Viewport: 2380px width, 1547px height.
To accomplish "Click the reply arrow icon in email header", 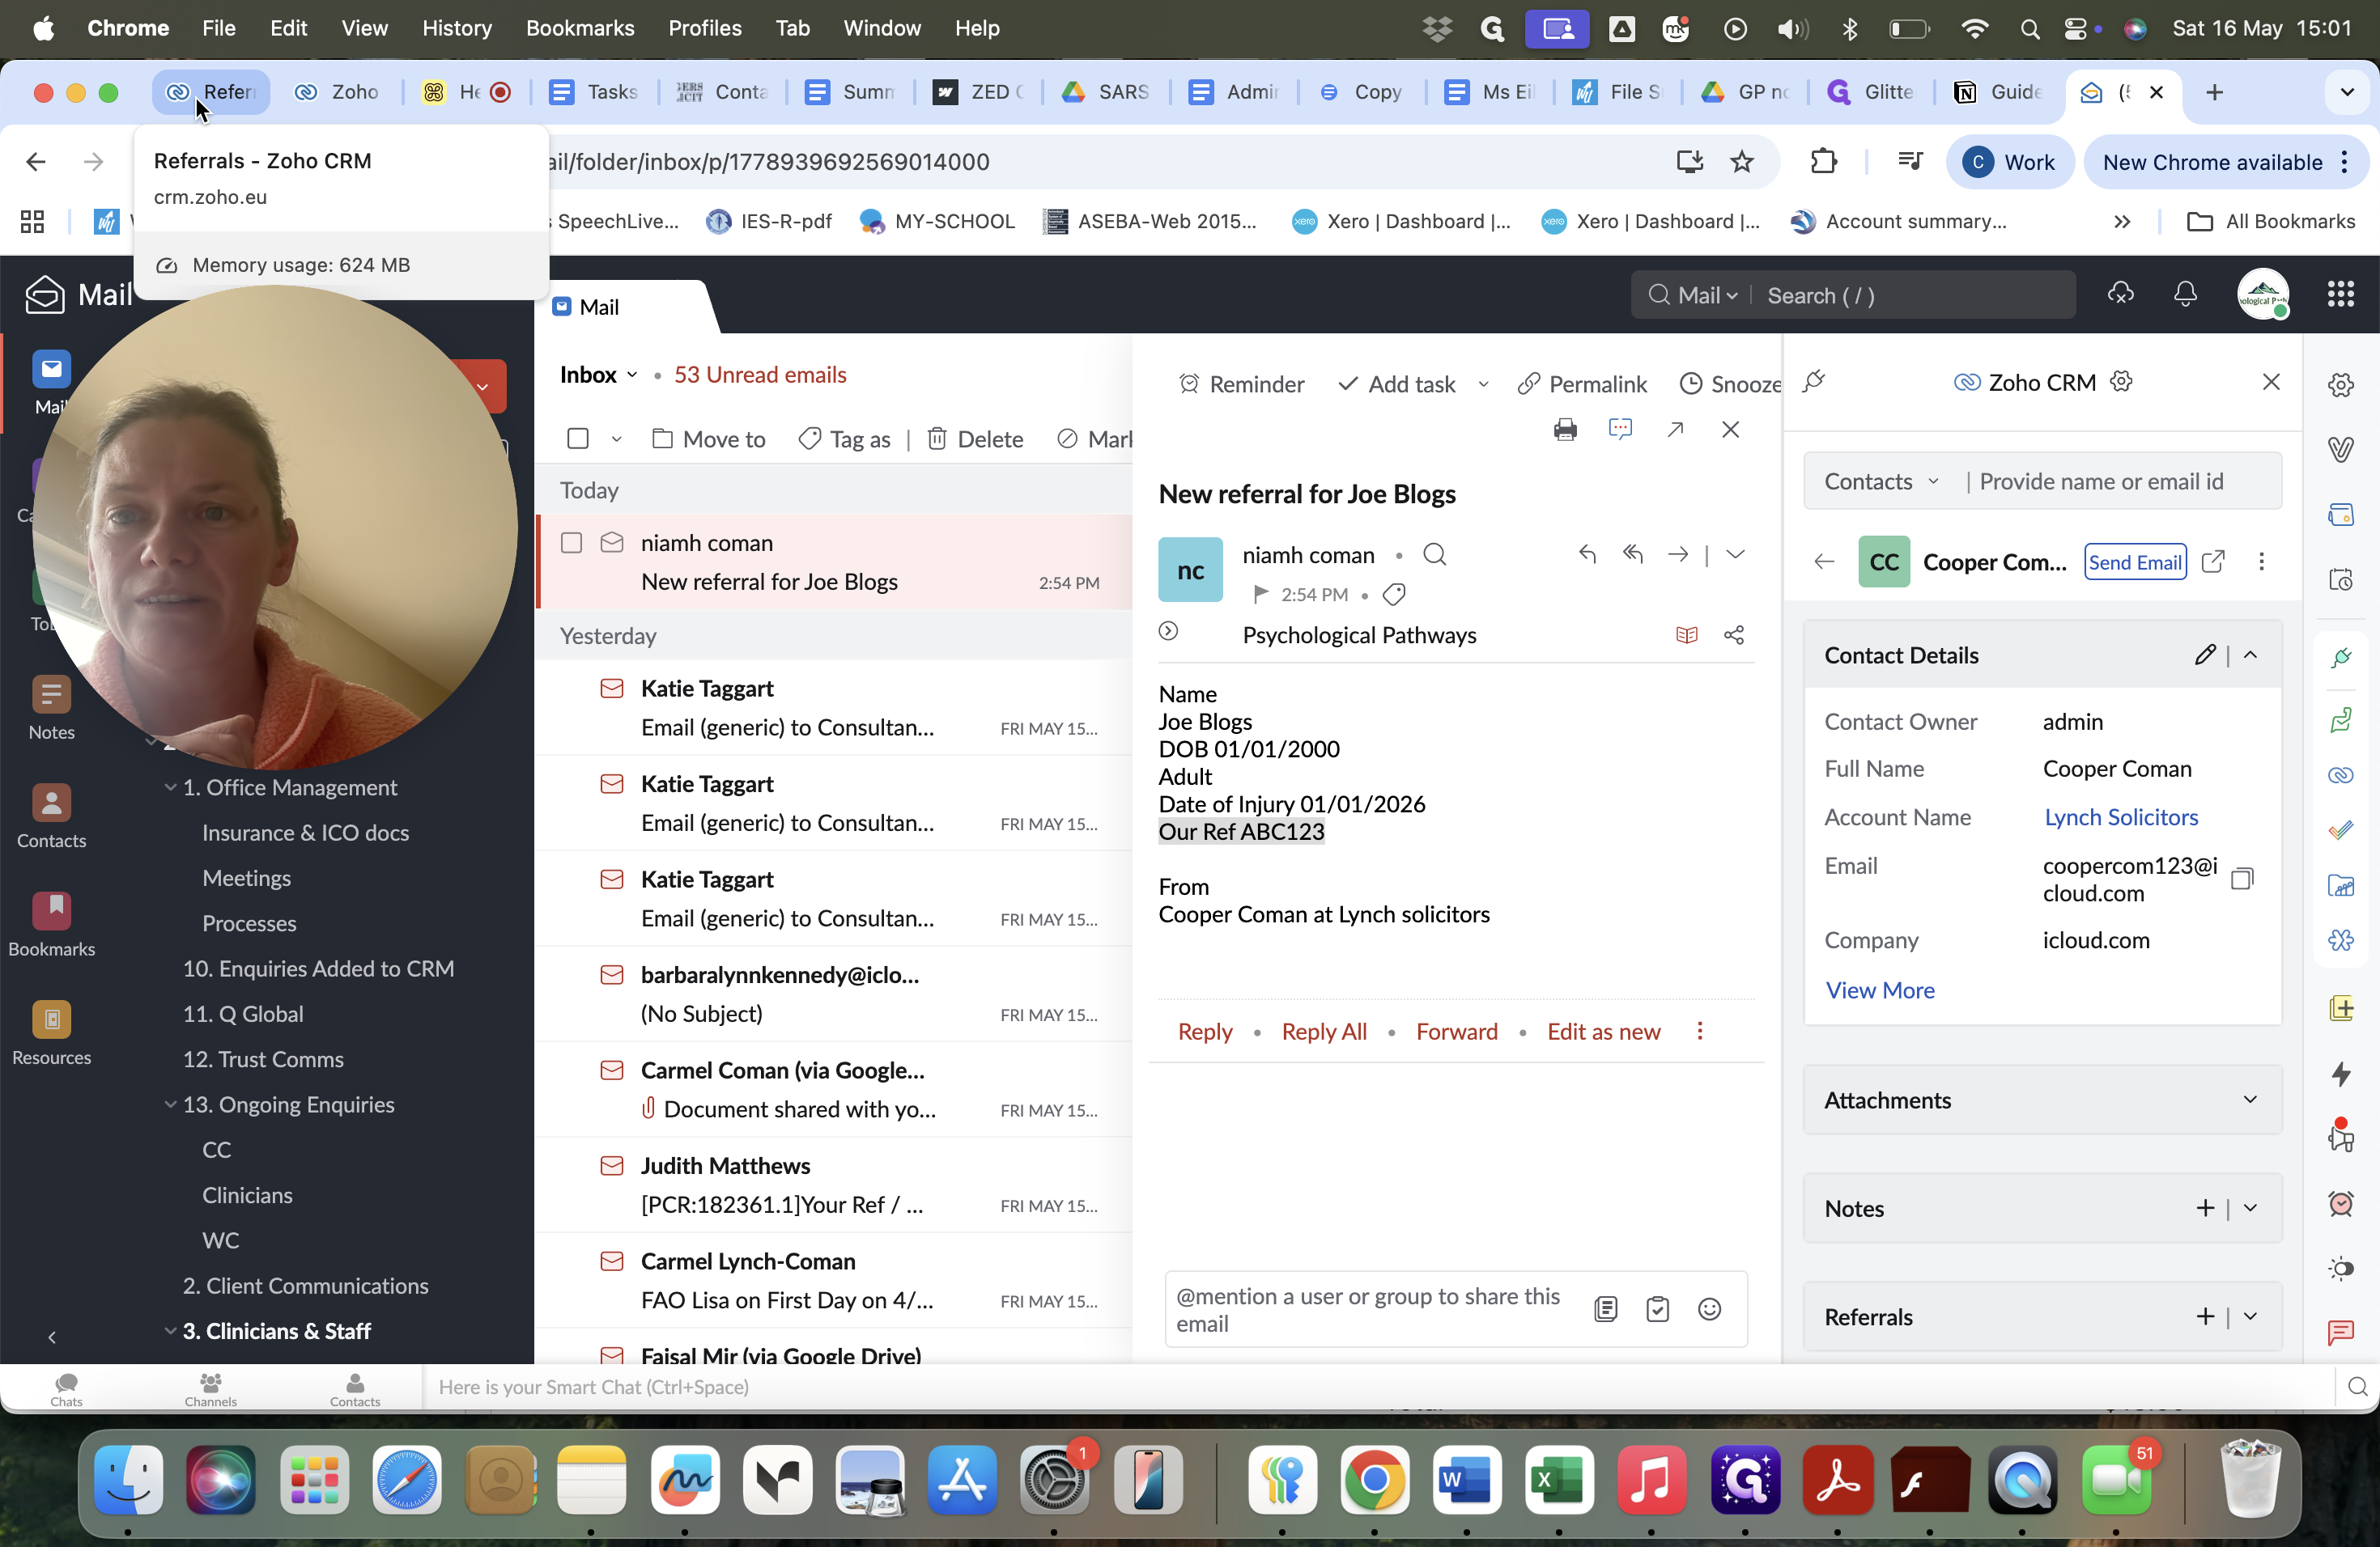I will 1587,555.
